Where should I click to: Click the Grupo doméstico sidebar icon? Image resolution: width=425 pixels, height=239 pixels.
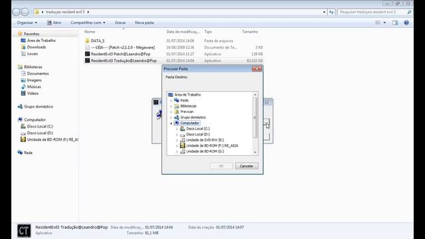(20, 106)
